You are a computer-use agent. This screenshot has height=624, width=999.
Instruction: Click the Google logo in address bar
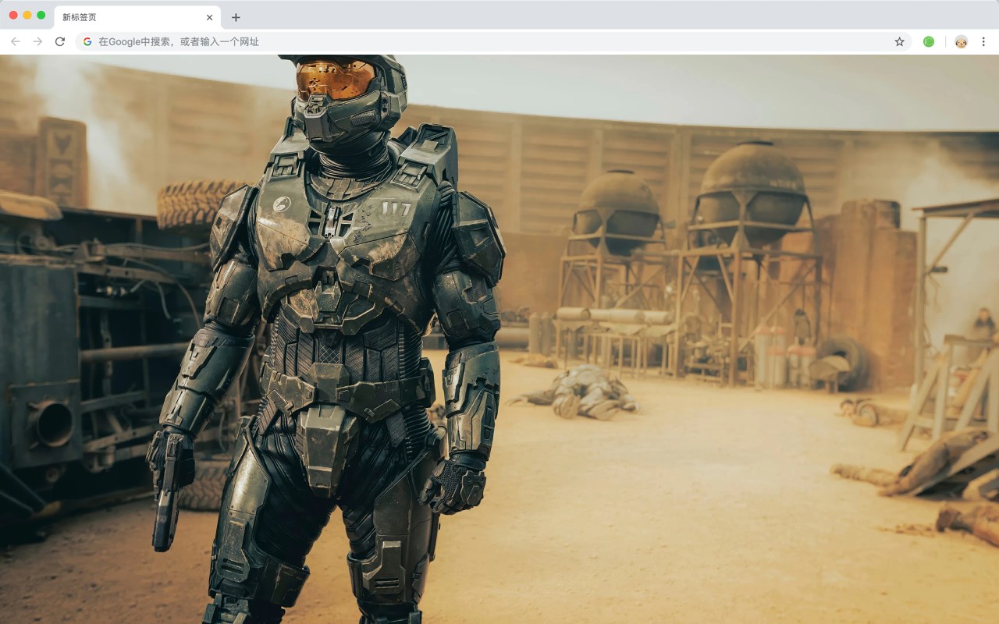87,41
